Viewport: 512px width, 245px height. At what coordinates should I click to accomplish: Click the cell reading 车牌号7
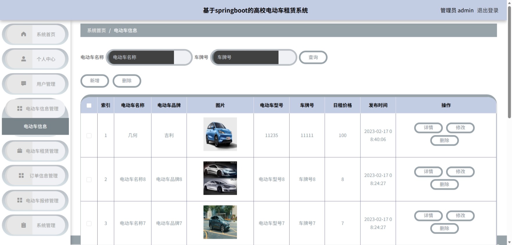point(307,223)
